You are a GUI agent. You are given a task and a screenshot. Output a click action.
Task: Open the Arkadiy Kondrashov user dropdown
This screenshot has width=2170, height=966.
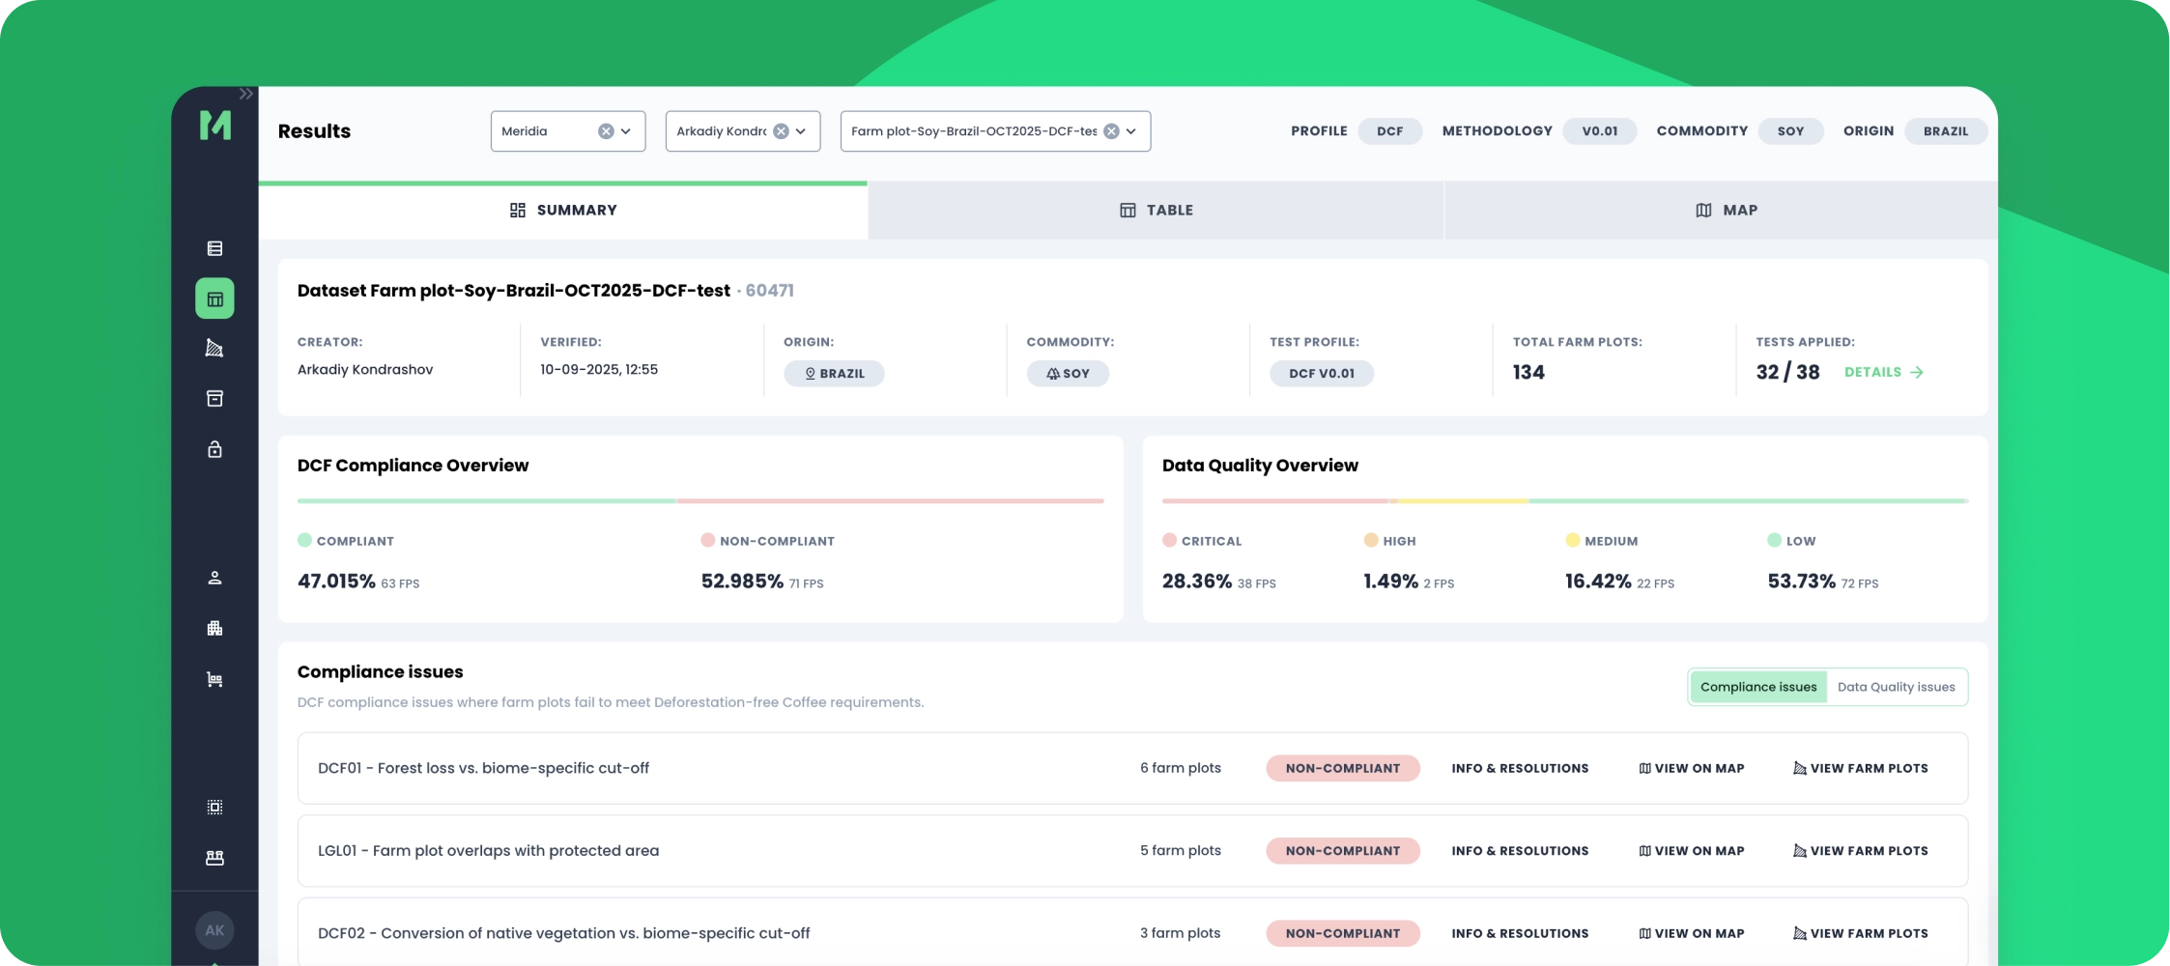pyautogui.click(x=801, y=131)
